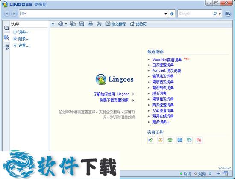Open the red Chinese conversion tool icon
This screenshot has width=235, height=179.
pyautogui.click(x=199, y=140)
